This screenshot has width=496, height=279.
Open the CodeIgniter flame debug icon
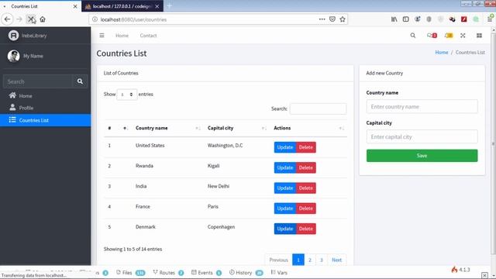455,270
